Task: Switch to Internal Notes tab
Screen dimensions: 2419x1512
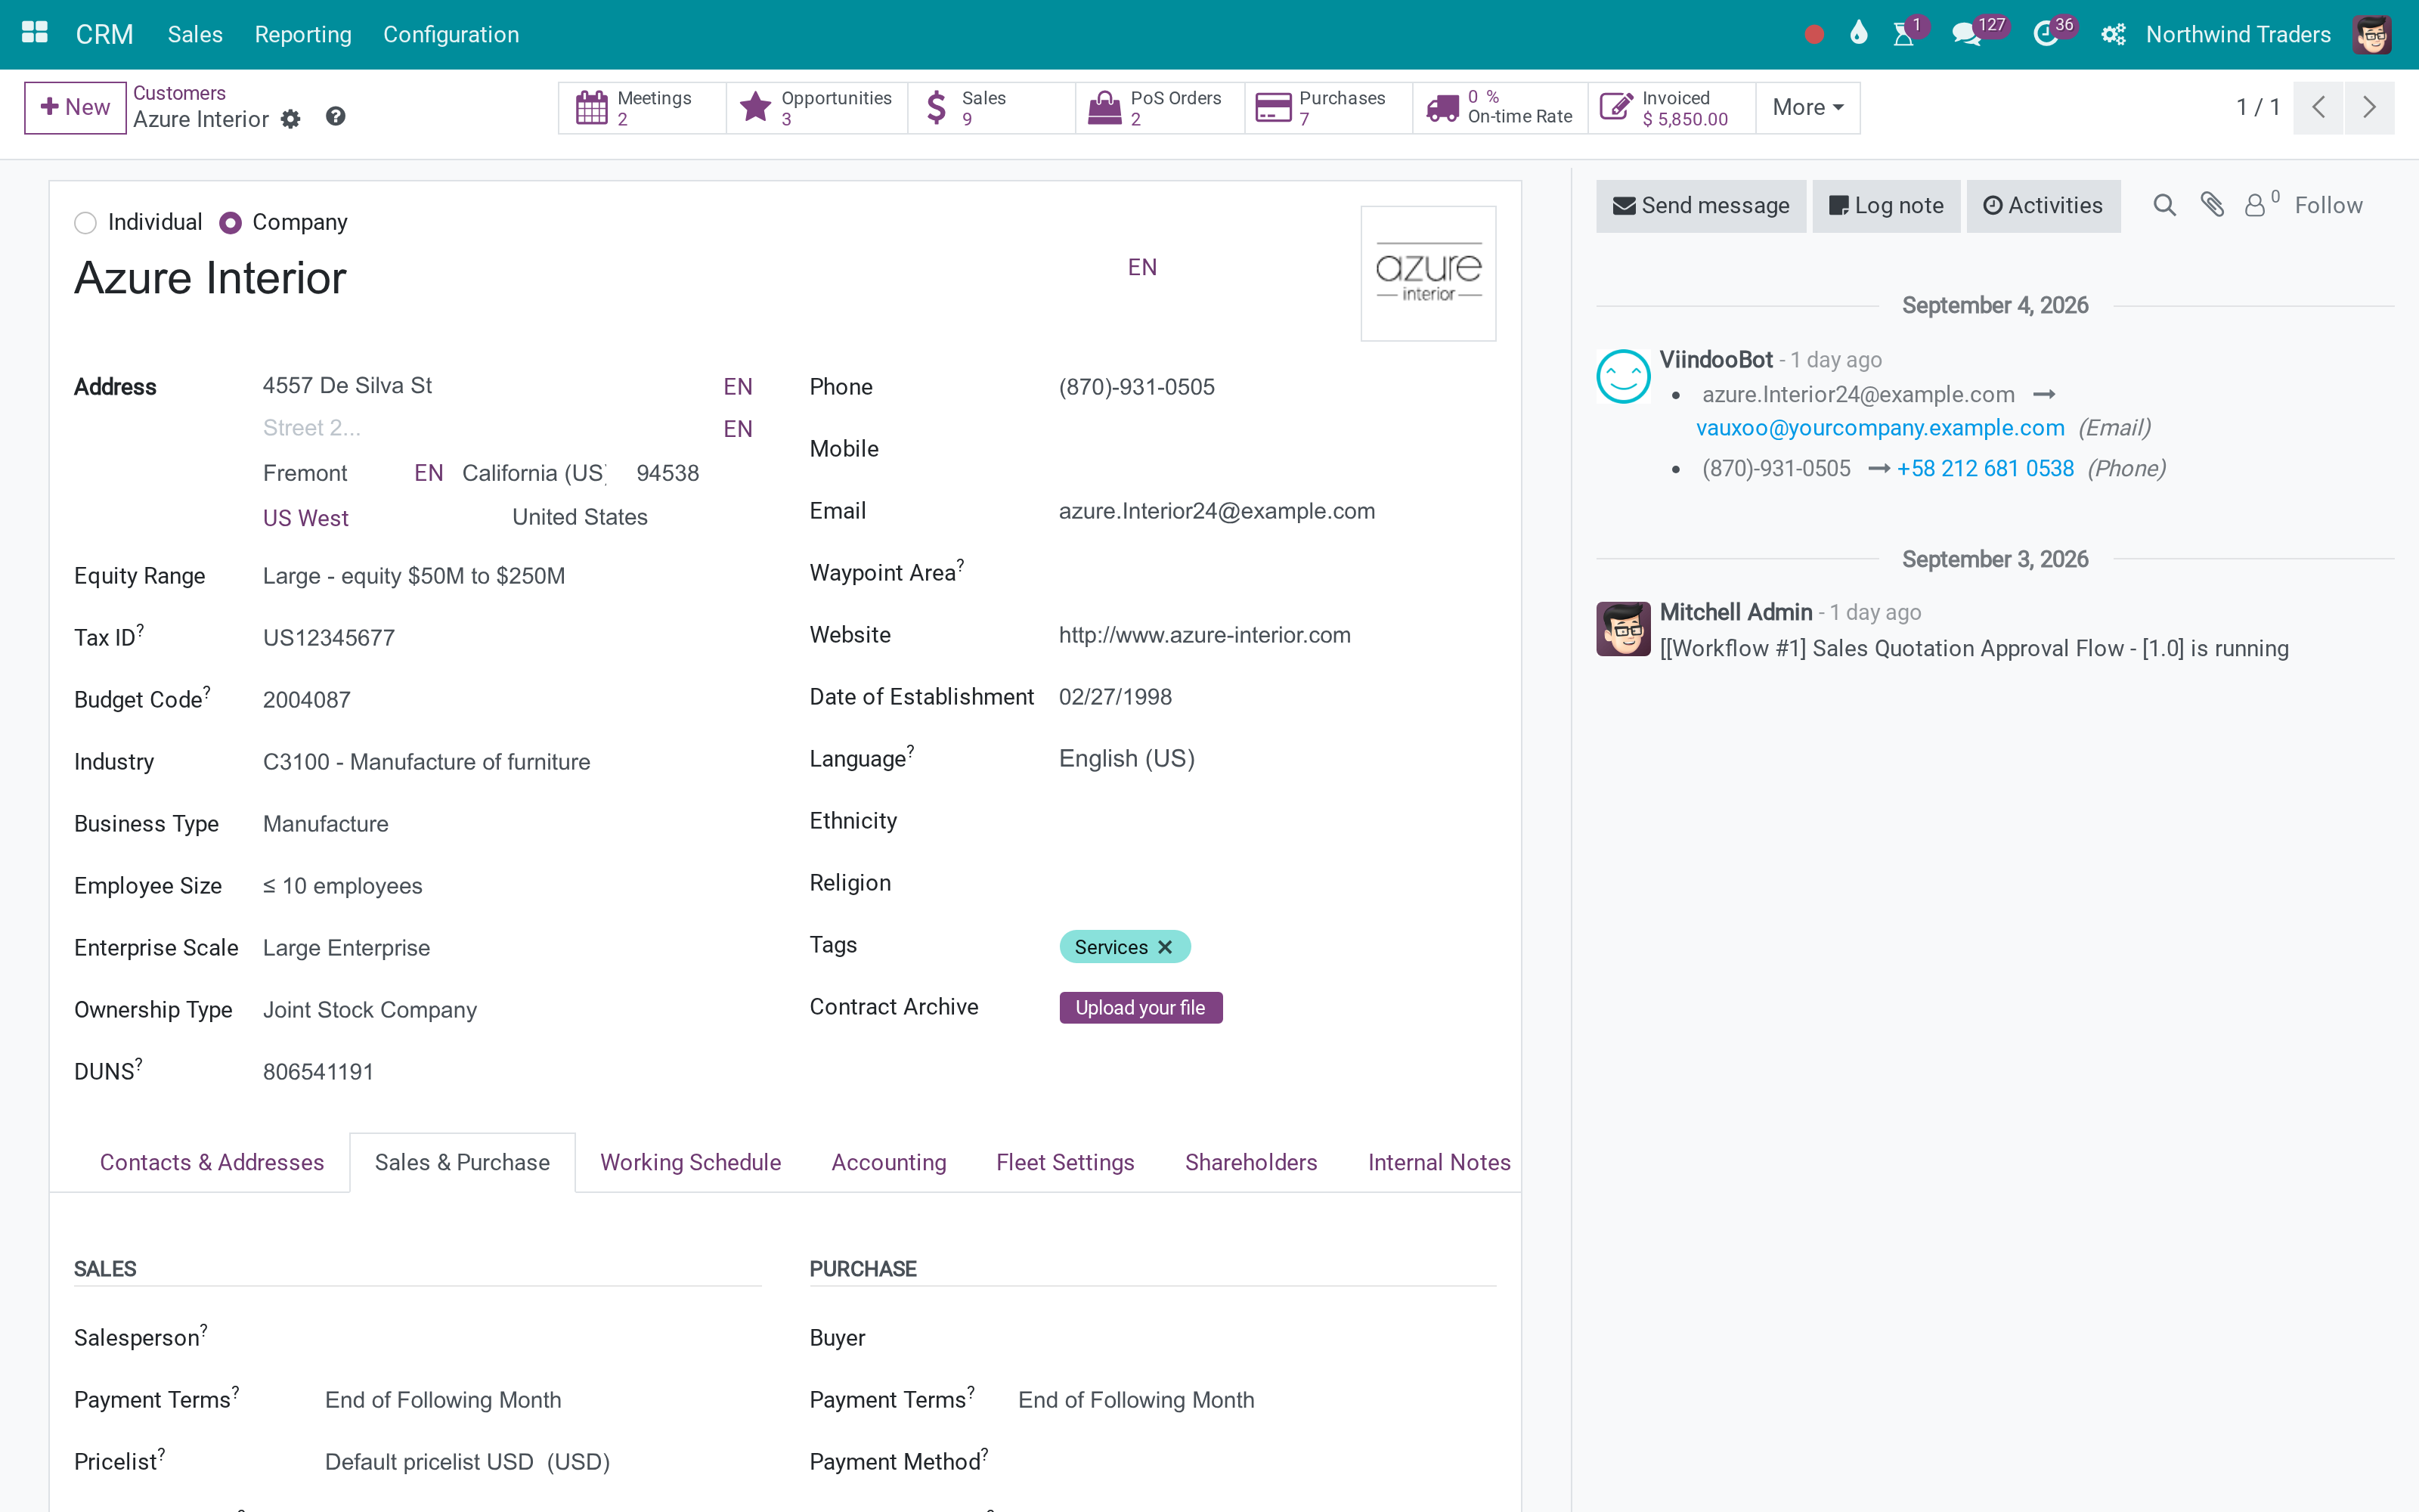Action: coord(1439,1162)
